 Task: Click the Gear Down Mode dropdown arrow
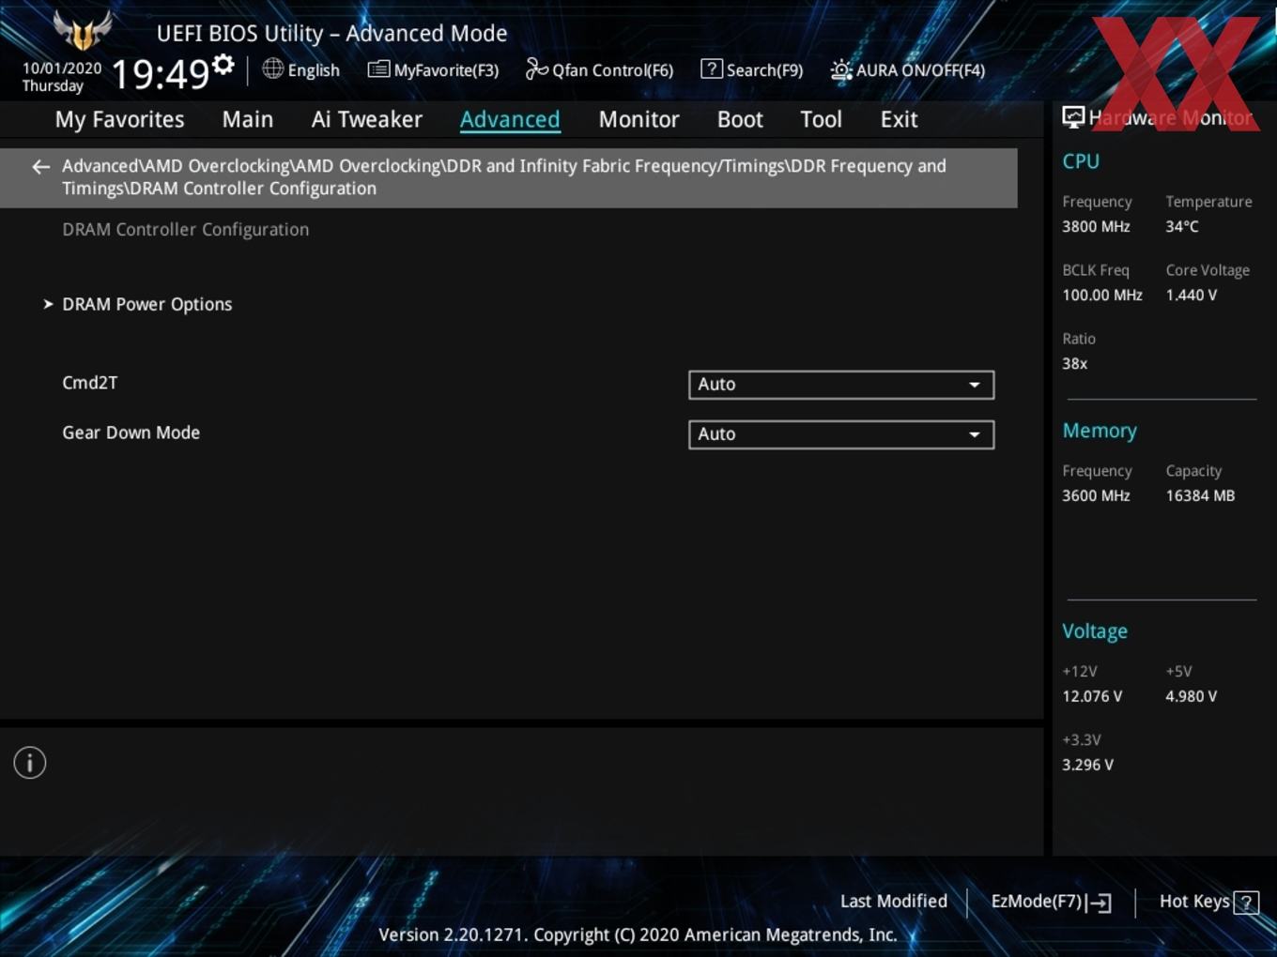(975, 434)
